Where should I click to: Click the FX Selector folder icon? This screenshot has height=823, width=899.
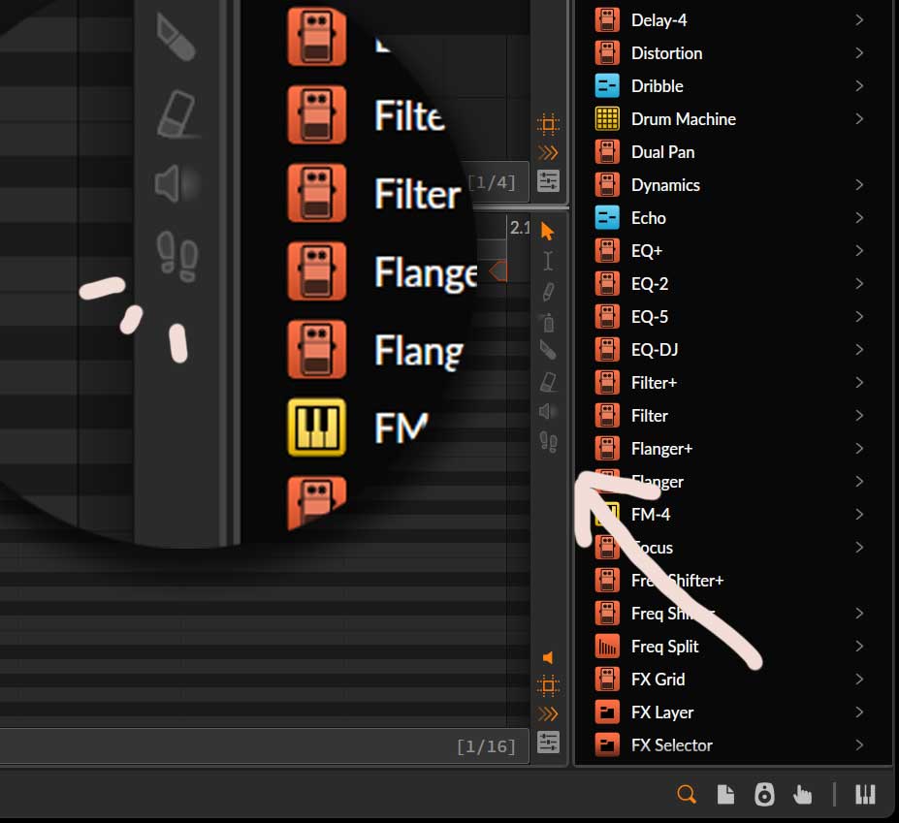point(607,745)
